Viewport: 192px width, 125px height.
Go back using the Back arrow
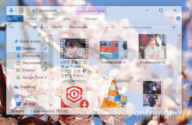coord(12,27)
